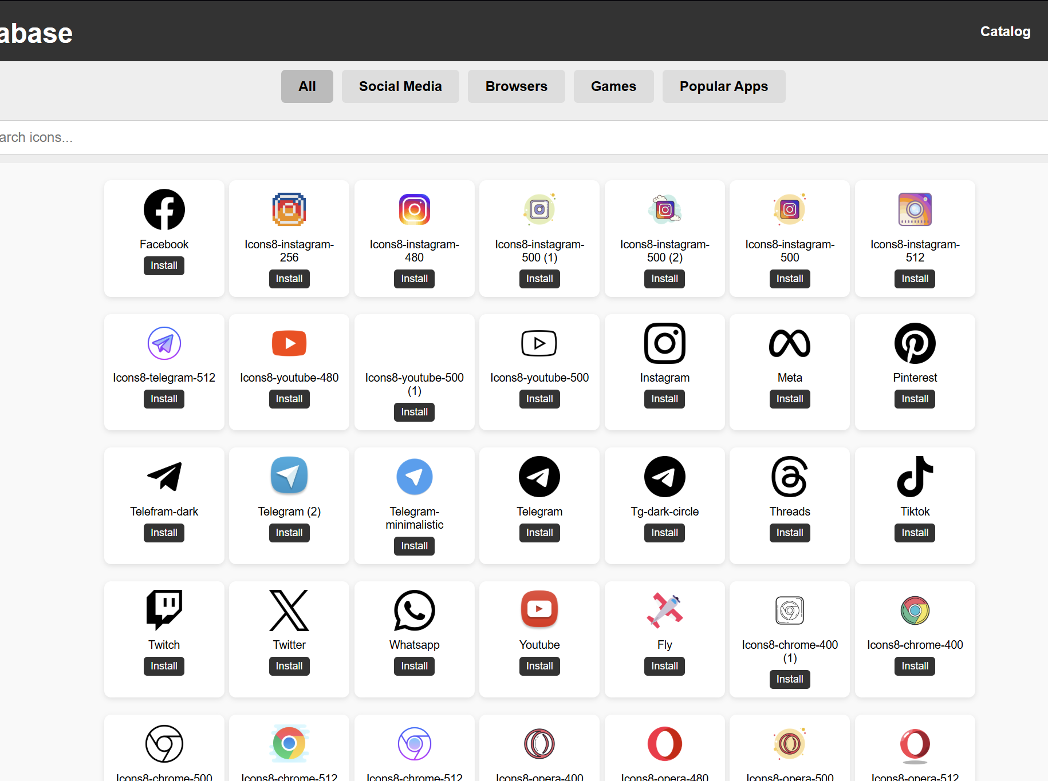
Task: Click the black Instagram logo icon
Action: (x=664, y=343)
